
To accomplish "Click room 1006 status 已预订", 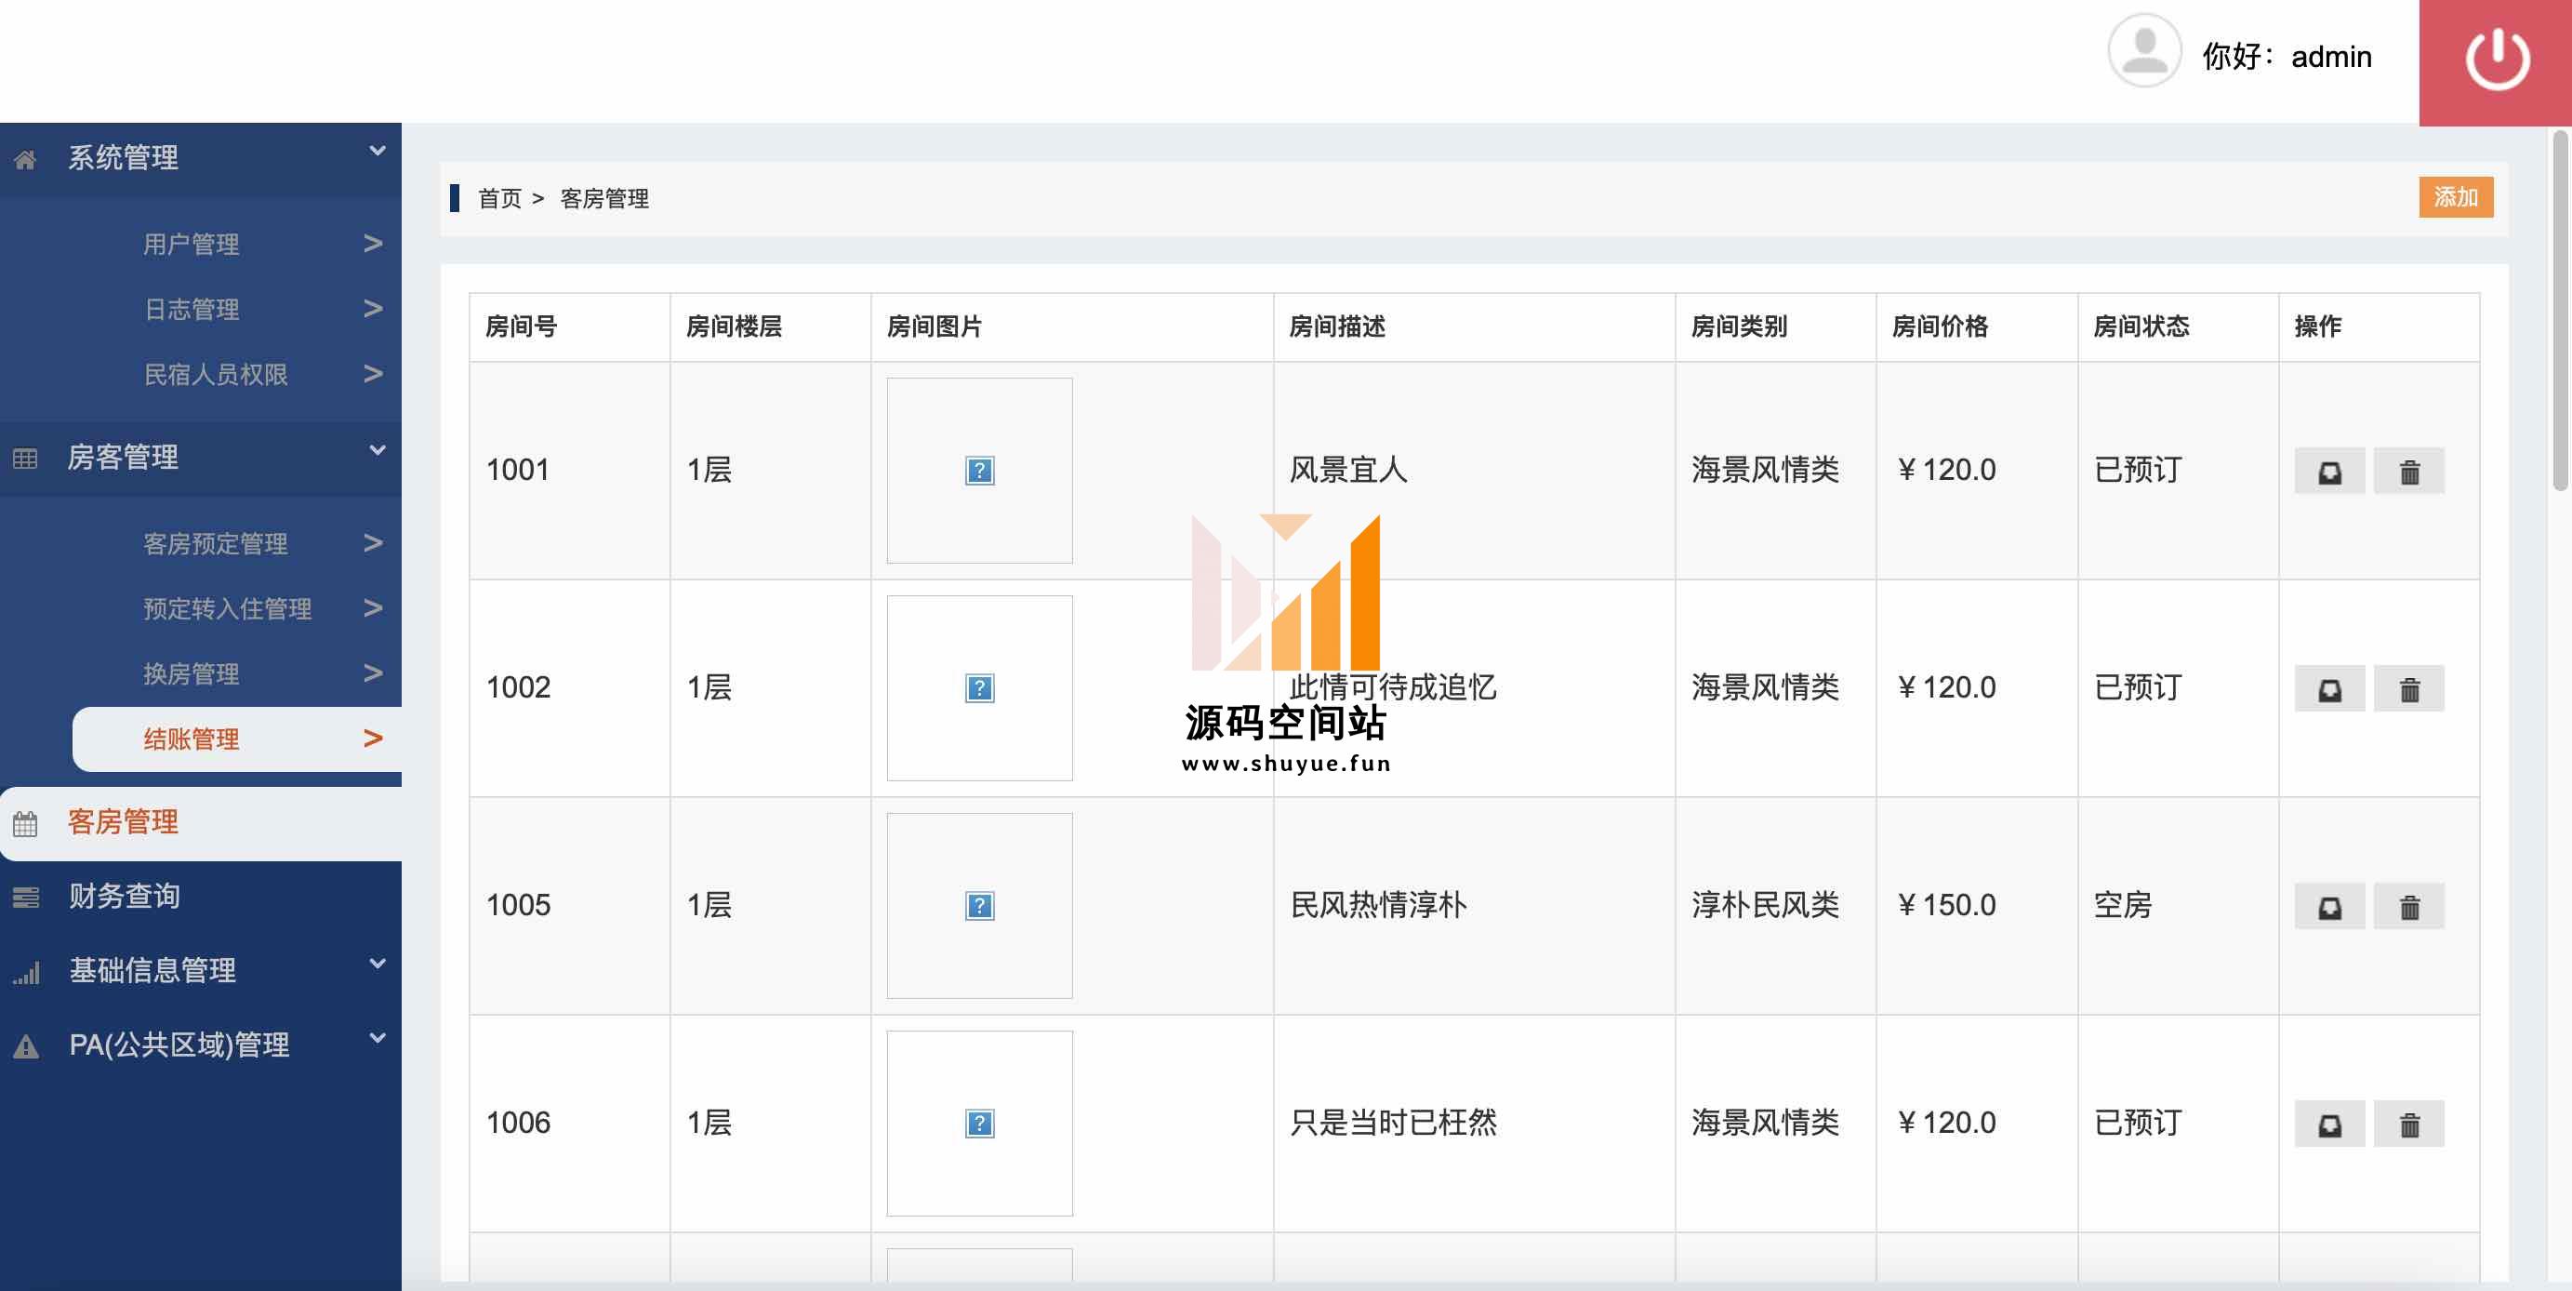I will (x=2138, y=1124).
